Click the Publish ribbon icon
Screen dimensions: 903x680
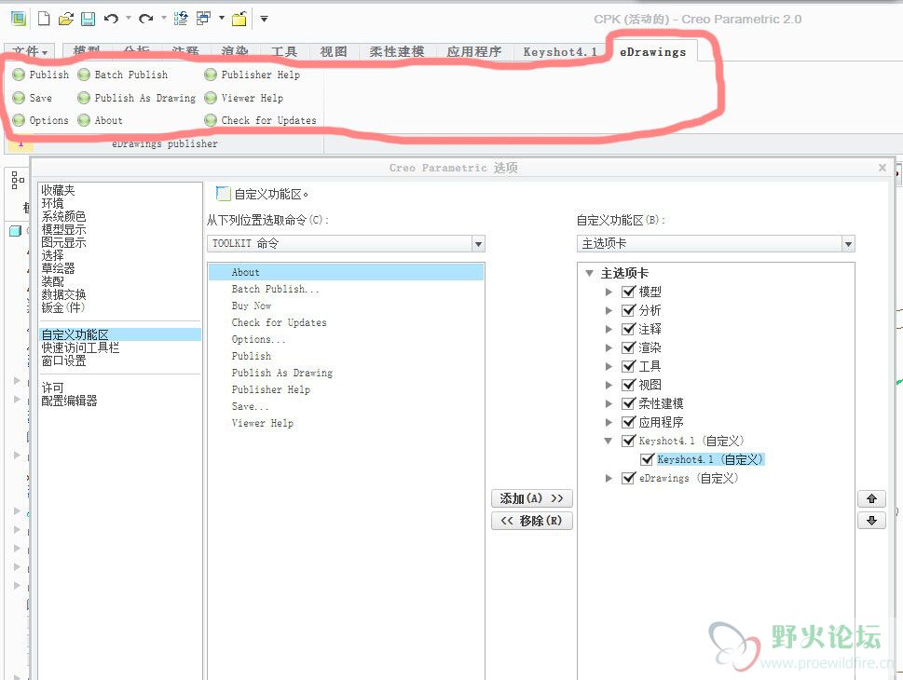click(x=19, y=75)
